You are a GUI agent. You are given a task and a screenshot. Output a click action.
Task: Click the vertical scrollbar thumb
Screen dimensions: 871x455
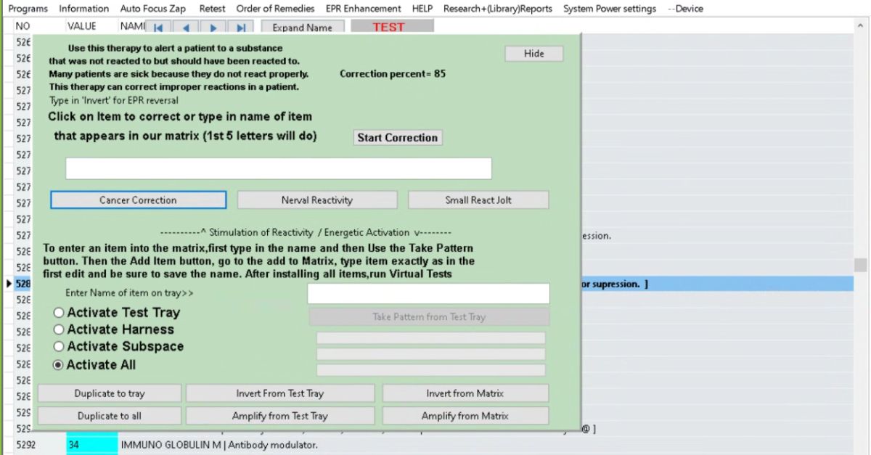(860, 265)
